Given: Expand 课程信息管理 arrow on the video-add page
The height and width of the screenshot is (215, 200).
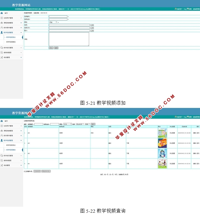Looking at the screenshot, I should pos(21,23).
